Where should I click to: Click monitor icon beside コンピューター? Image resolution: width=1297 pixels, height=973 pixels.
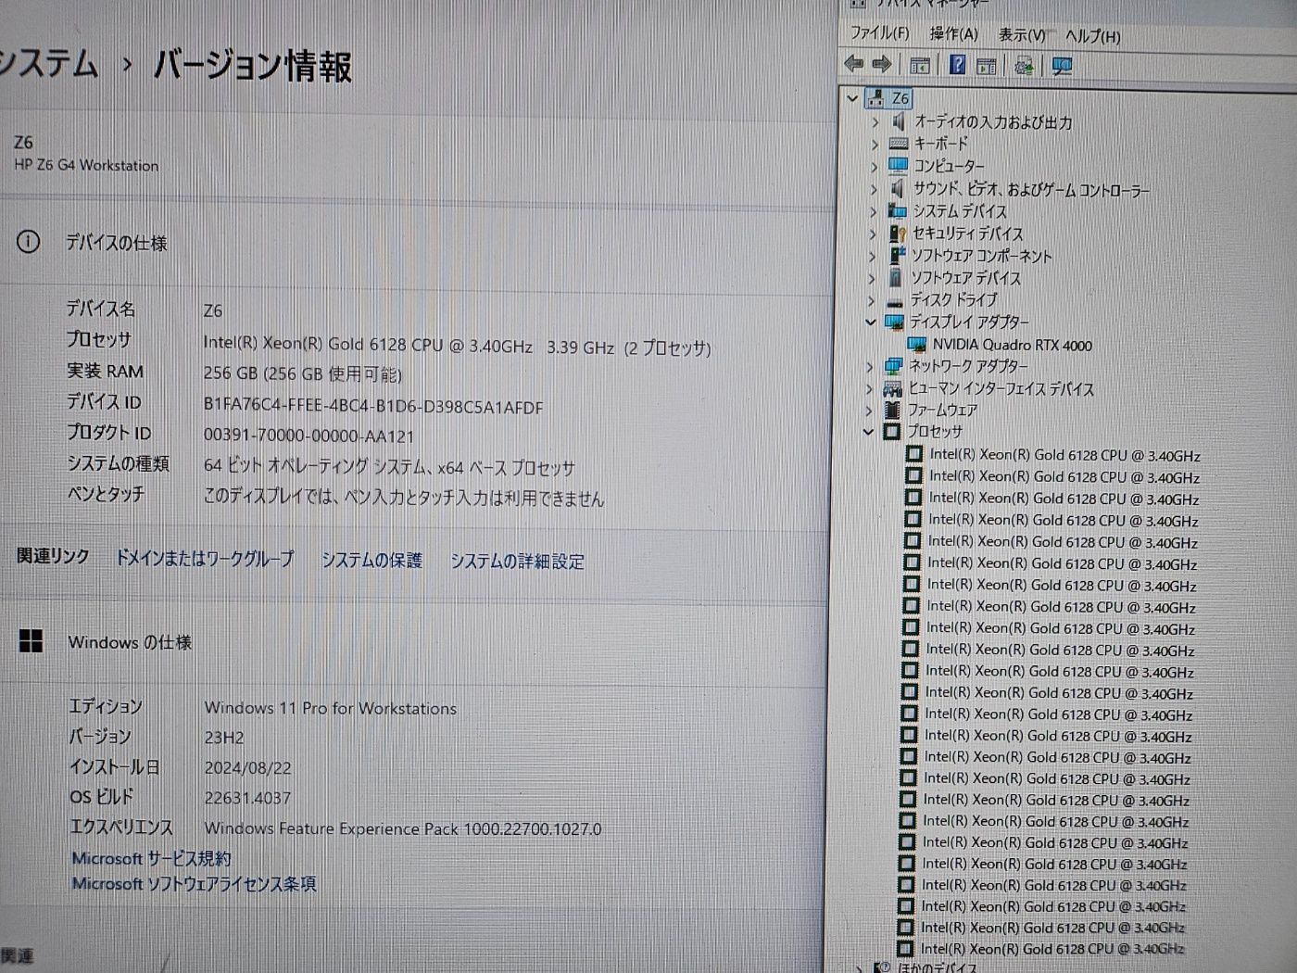click(x=898, y=165)
